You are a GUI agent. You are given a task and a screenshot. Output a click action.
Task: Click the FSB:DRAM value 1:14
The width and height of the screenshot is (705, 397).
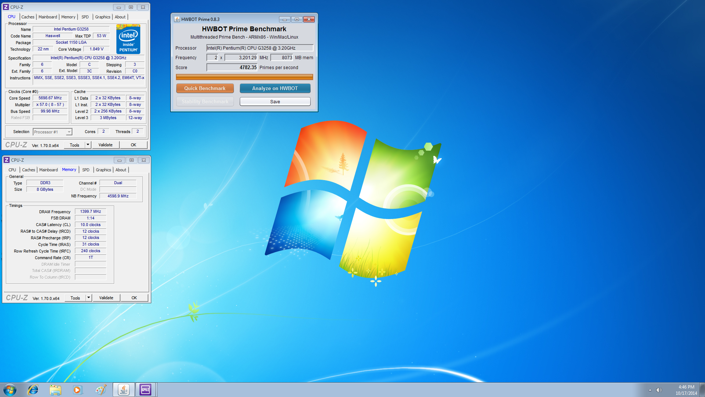[x=91, y=218]
